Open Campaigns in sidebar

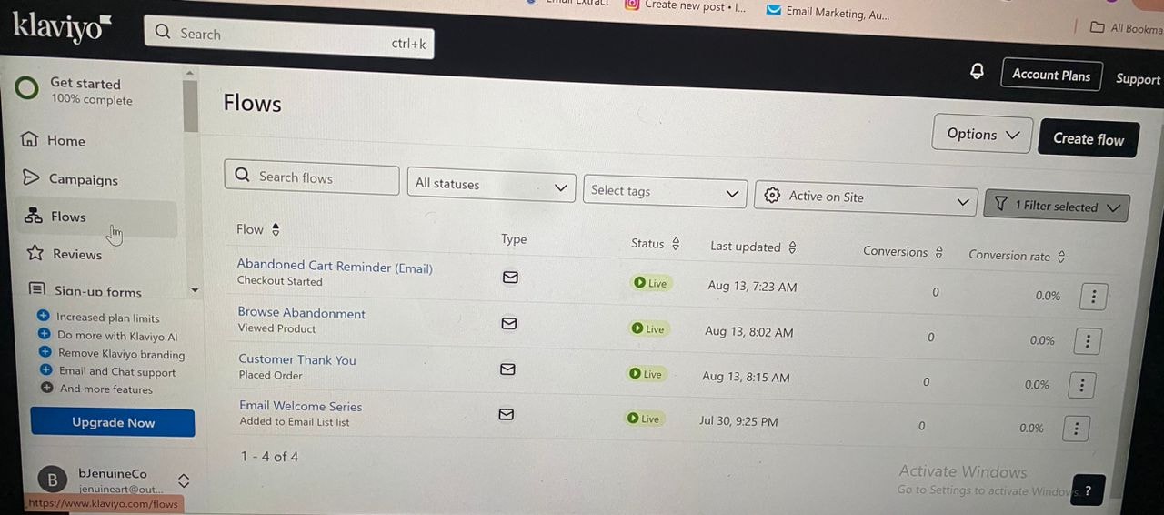[84, 179]
